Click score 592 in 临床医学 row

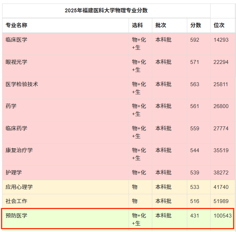tap(195, 40)
